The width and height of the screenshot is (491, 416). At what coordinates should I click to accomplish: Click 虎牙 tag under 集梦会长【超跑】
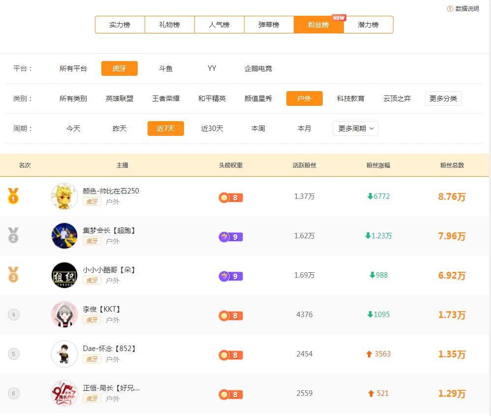click(x=92, y=241)
